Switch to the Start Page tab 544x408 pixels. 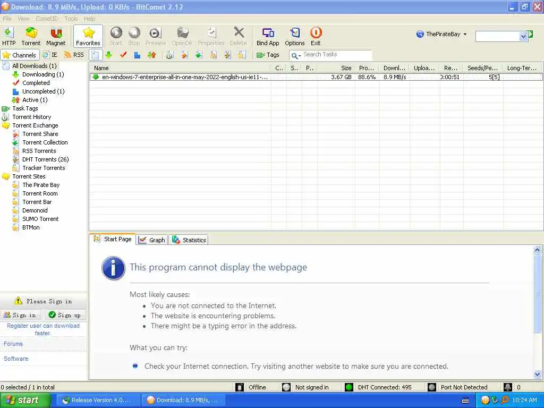click(113, 239)
